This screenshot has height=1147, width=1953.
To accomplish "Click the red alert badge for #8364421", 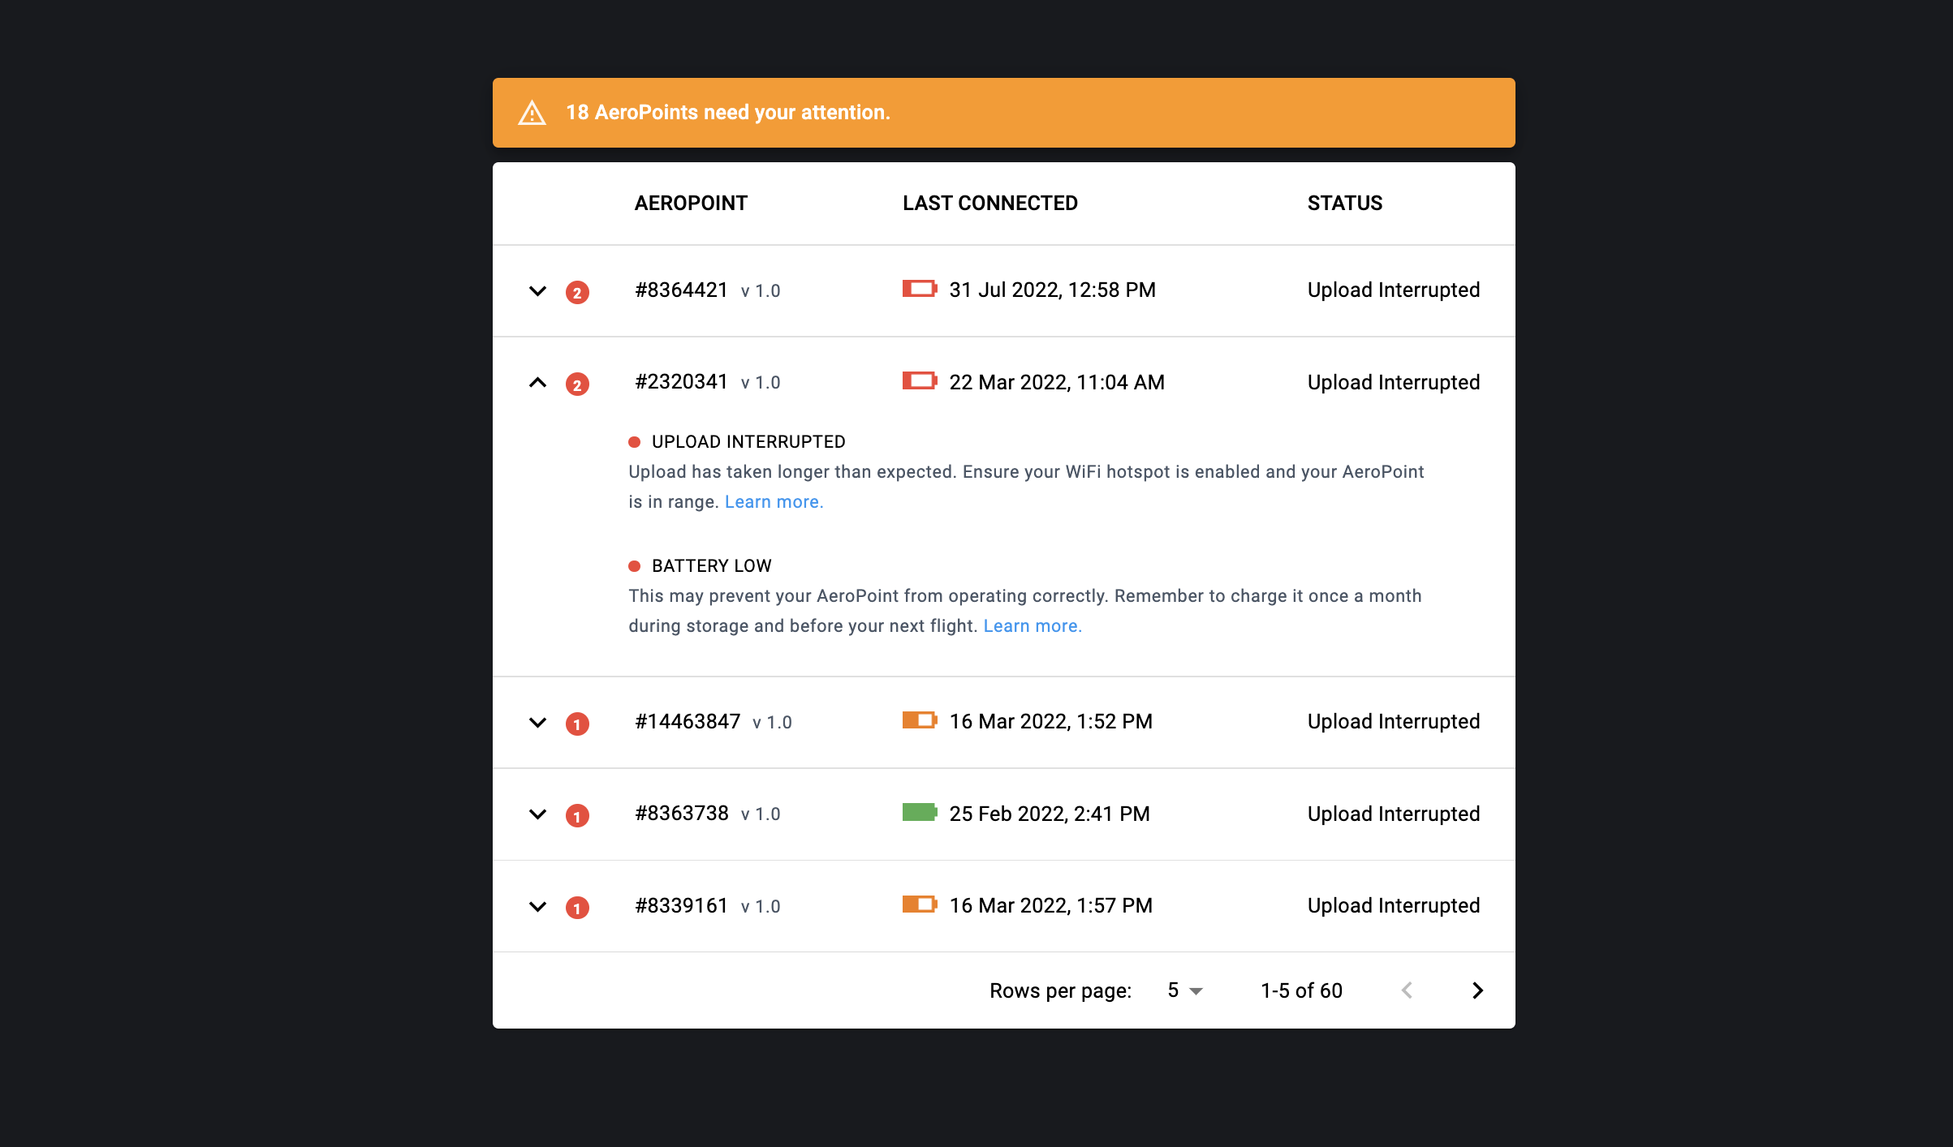I will click(x=577, y=292).
